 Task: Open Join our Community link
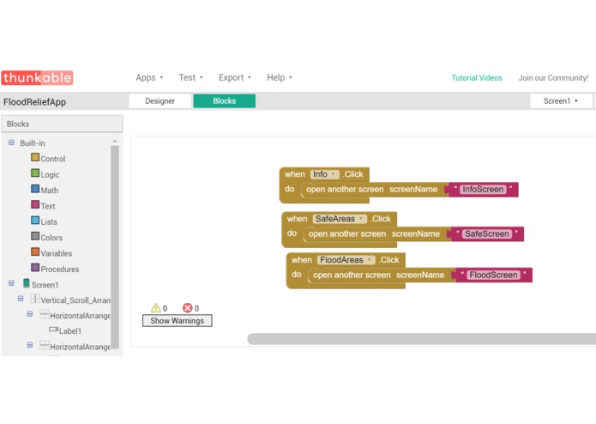[553, 78]
